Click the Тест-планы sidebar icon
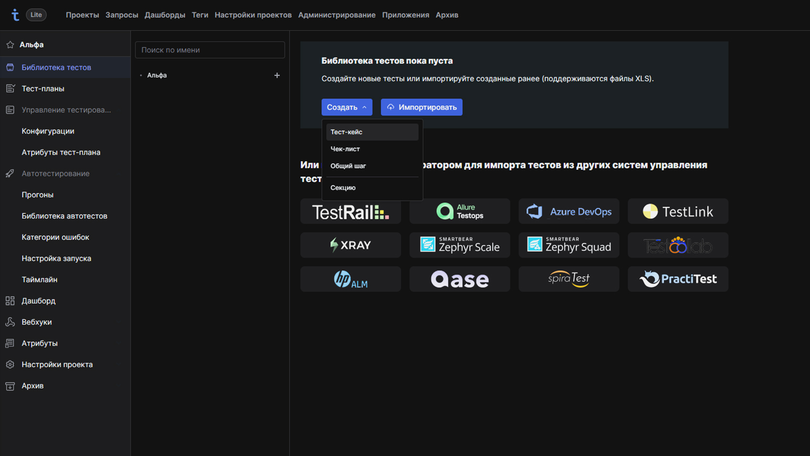Image resolution: width=810 pixels, height=456 pixels. coord(10,88)
